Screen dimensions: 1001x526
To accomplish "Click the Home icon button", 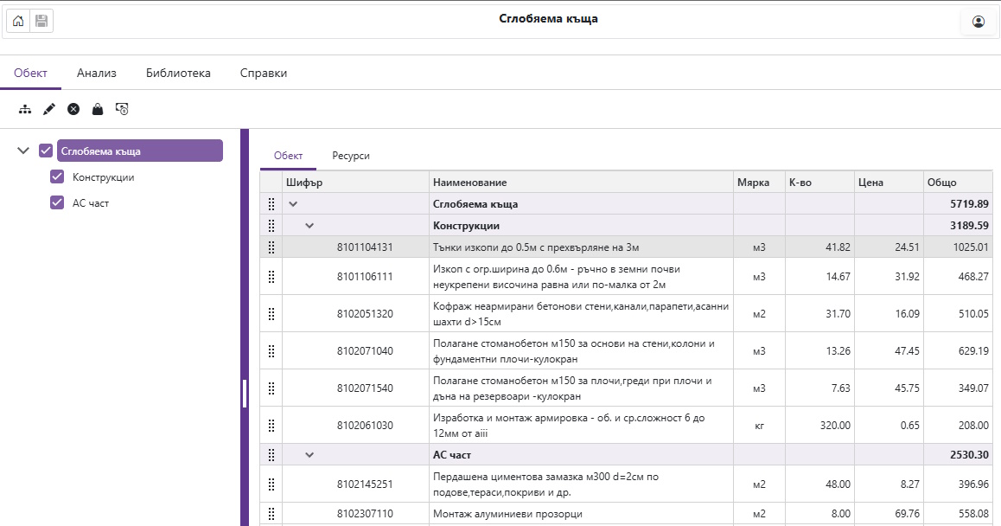I will point(18,21).
